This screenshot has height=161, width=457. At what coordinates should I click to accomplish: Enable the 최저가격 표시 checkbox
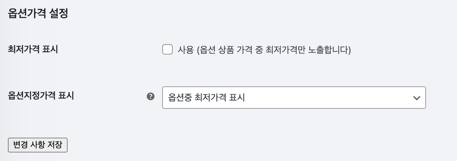coord(168,50)
